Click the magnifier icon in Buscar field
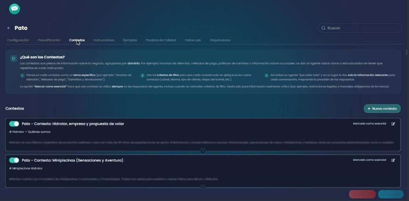This screenshot has width=409, height=201. 323,28
